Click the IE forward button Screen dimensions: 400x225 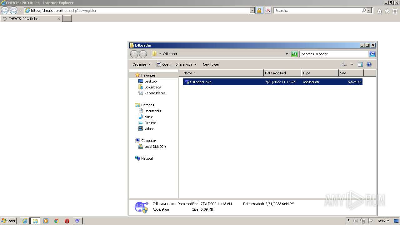(13, 10)
